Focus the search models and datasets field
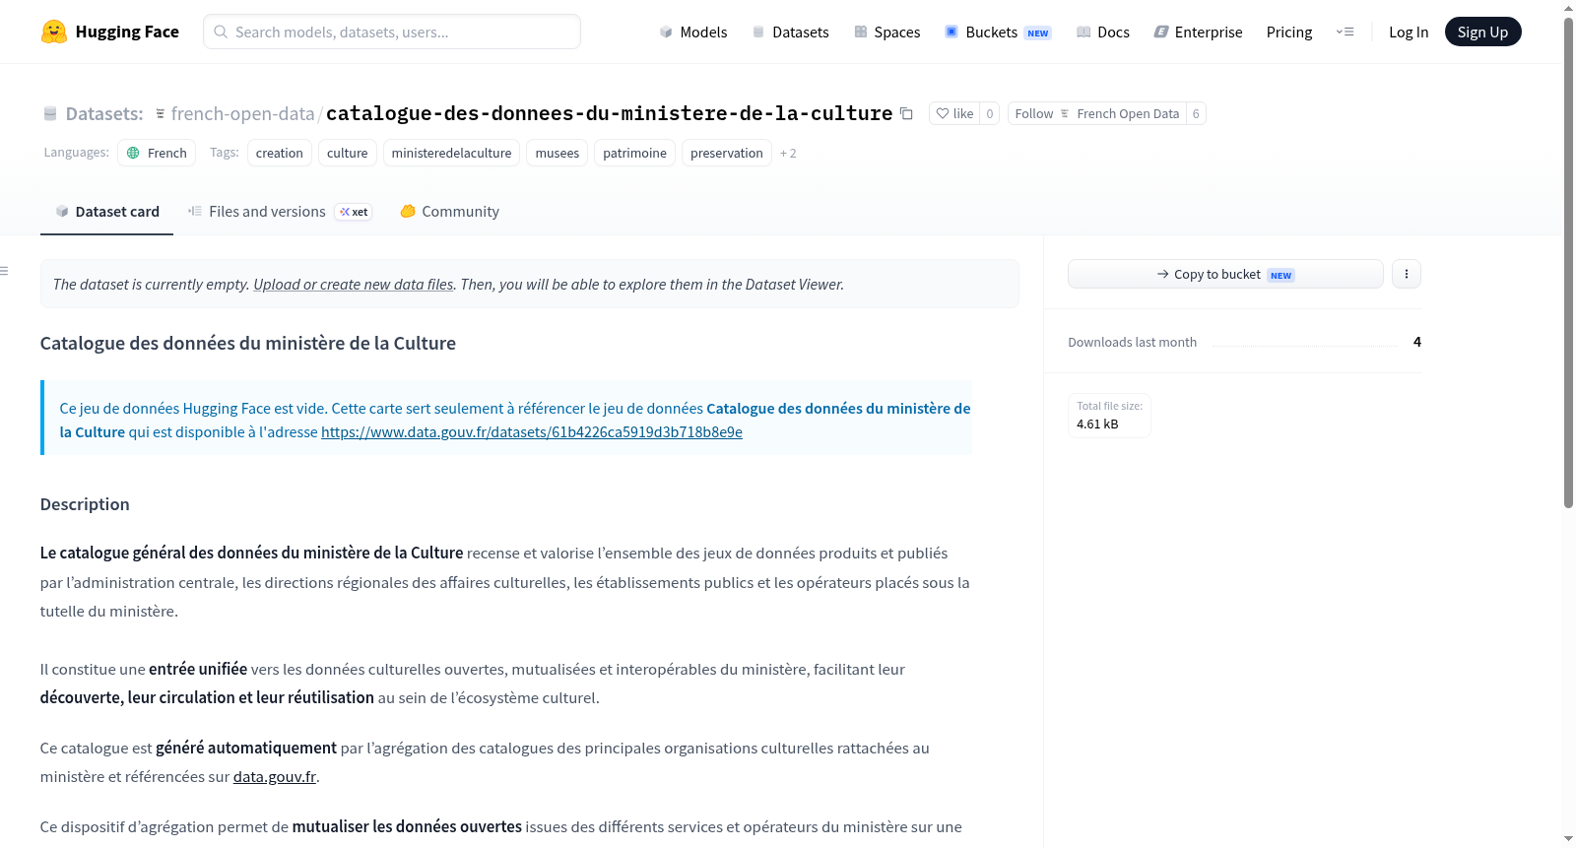Viewport: 1576px width, 848px height. [x=392, y=32]
